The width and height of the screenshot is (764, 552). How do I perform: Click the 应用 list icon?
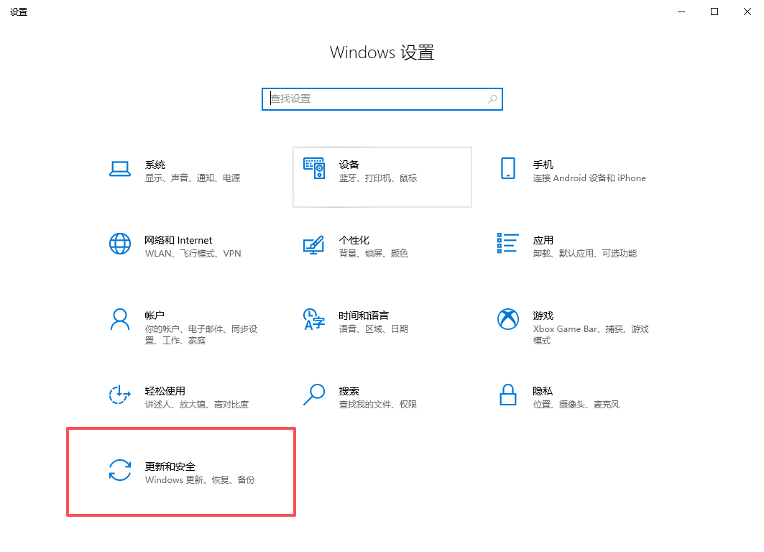(x=507, y=243)
